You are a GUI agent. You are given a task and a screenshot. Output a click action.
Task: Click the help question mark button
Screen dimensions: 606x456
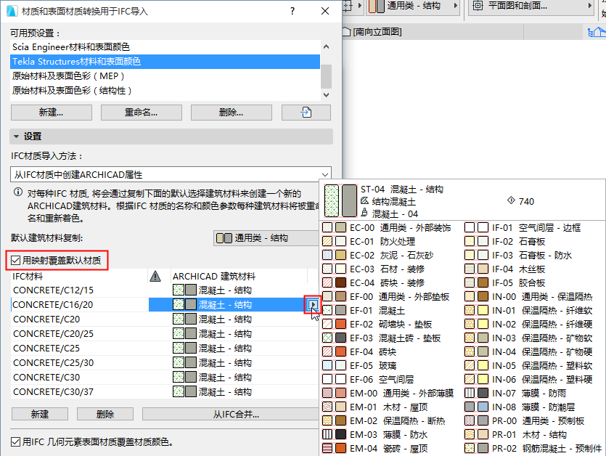tap(292, 11)
